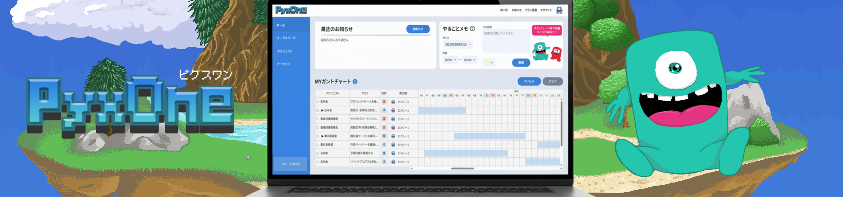Click the green one-eyed mascot in memo panel

[x=540, y=52]
